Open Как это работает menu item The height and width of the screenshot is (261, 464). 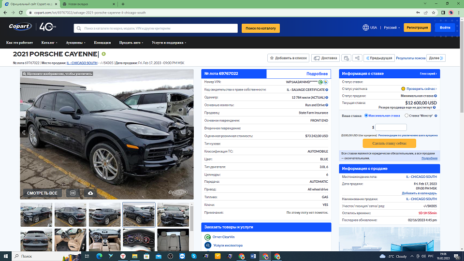point(19,43)
